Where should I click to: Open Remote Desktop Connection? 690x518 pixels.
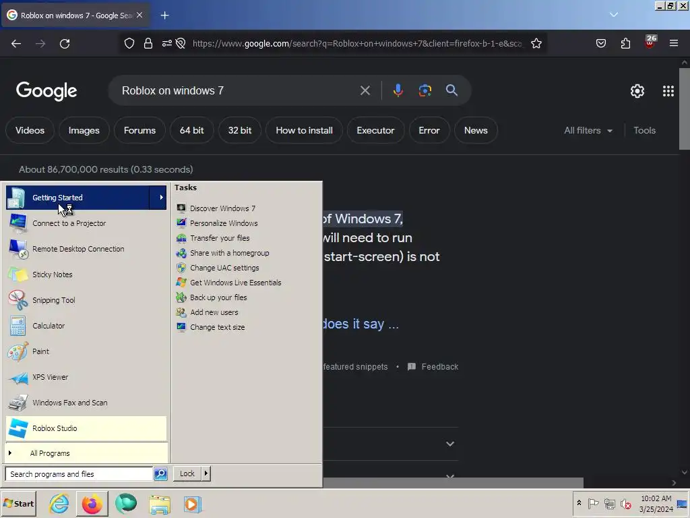tap(86, 249)
